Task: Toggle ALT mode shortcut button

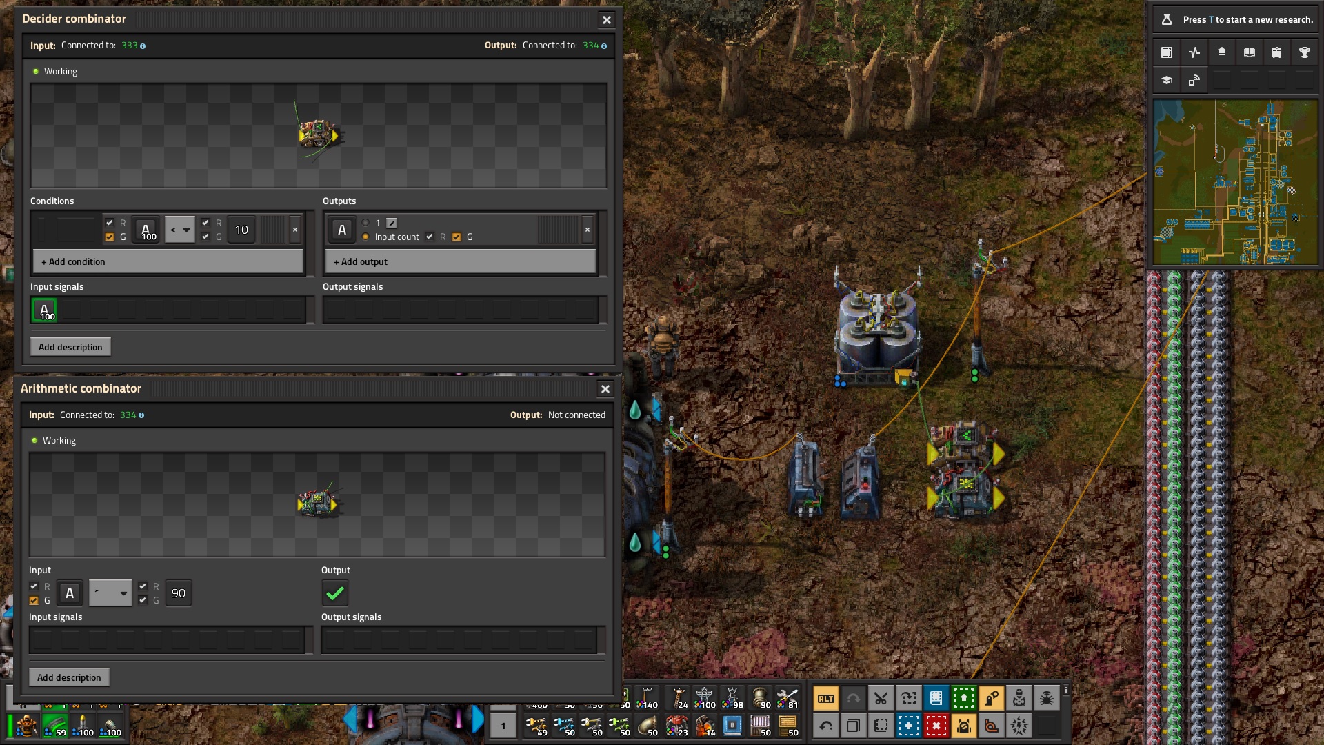Action: click(825, 698)
